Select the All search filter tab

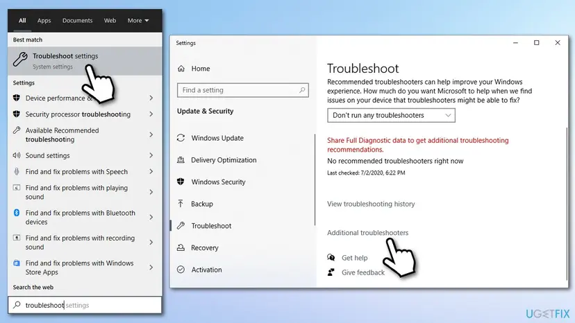click(x=22, y=21)
